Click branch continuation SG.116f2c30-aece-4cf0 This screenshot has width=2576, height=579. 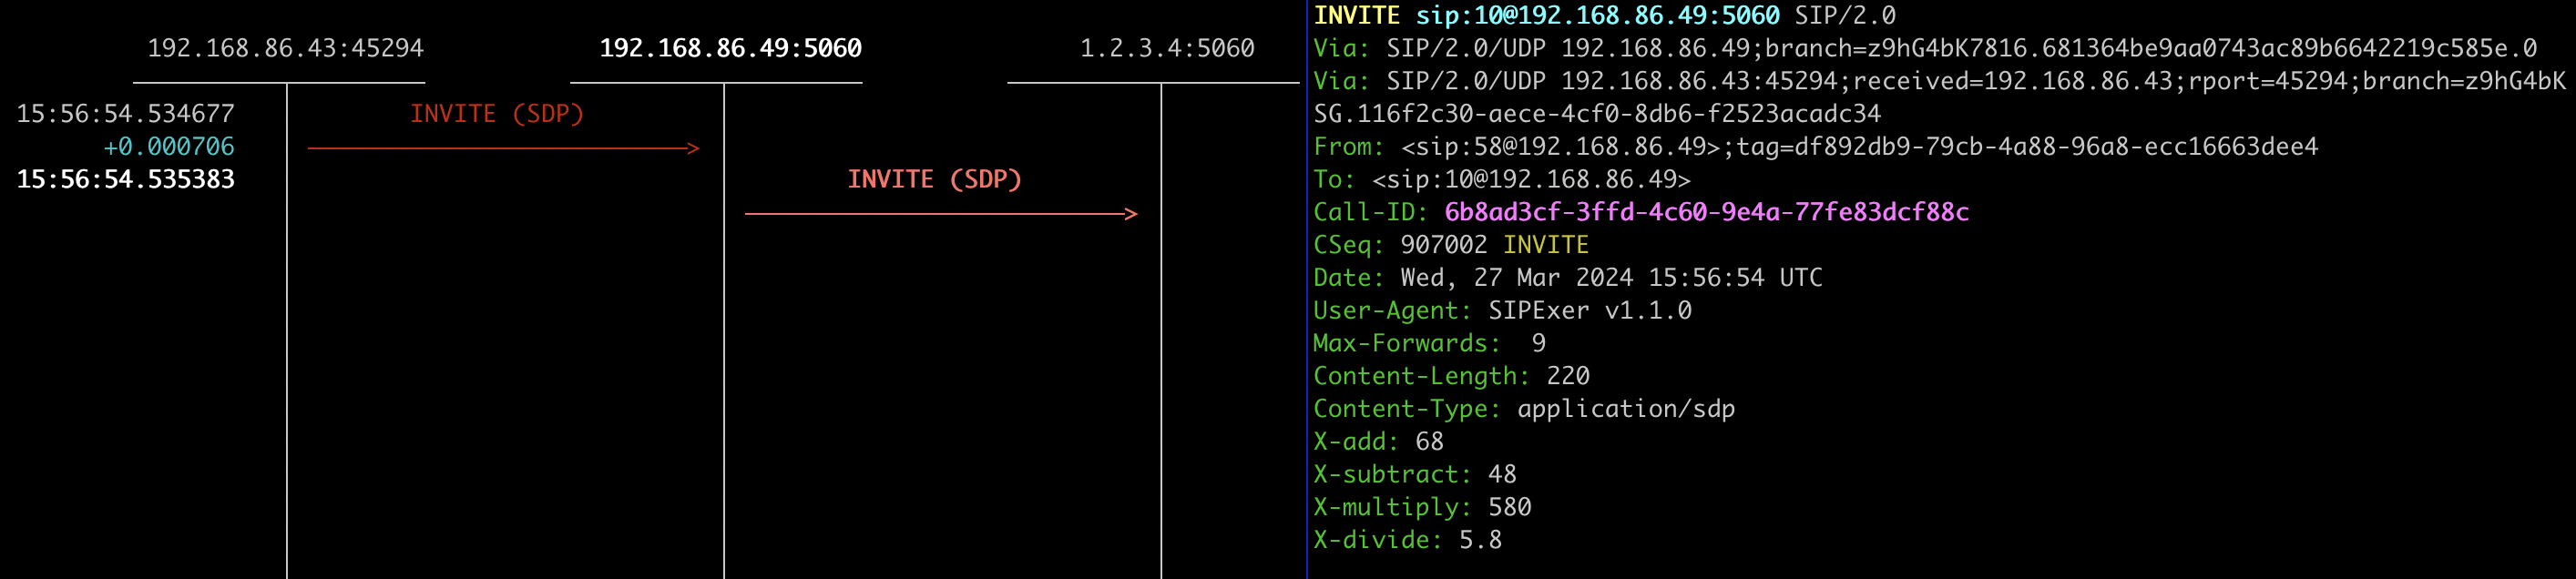1597,114
